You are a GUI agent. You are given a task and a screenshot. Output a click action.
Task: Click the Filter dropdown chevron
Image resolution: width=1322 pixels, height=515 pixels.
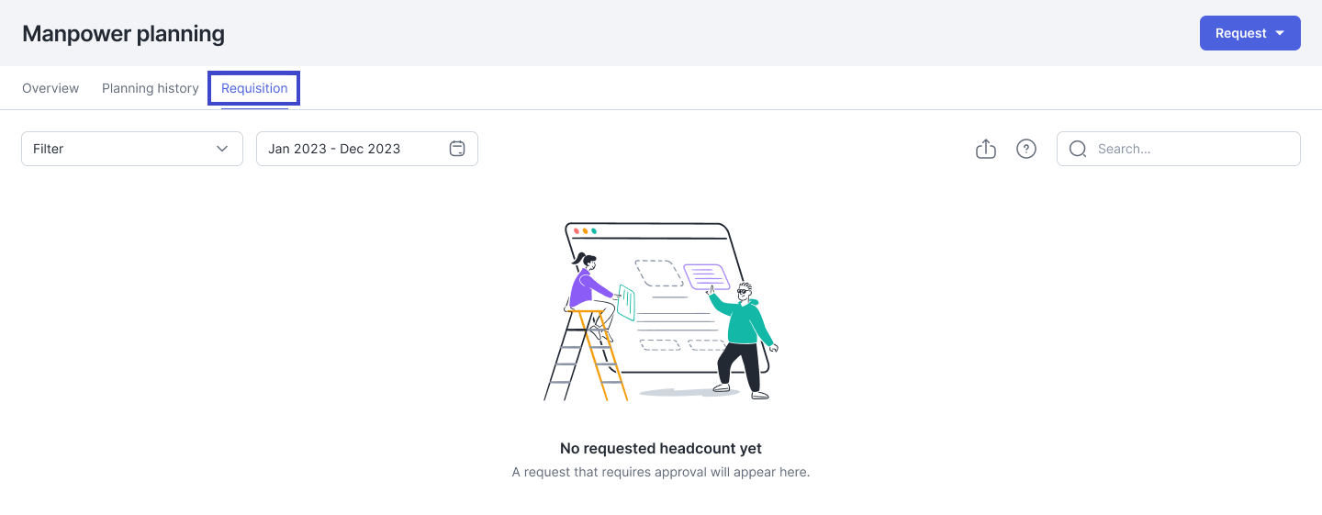pyautogui.click(x=222, y=149)
